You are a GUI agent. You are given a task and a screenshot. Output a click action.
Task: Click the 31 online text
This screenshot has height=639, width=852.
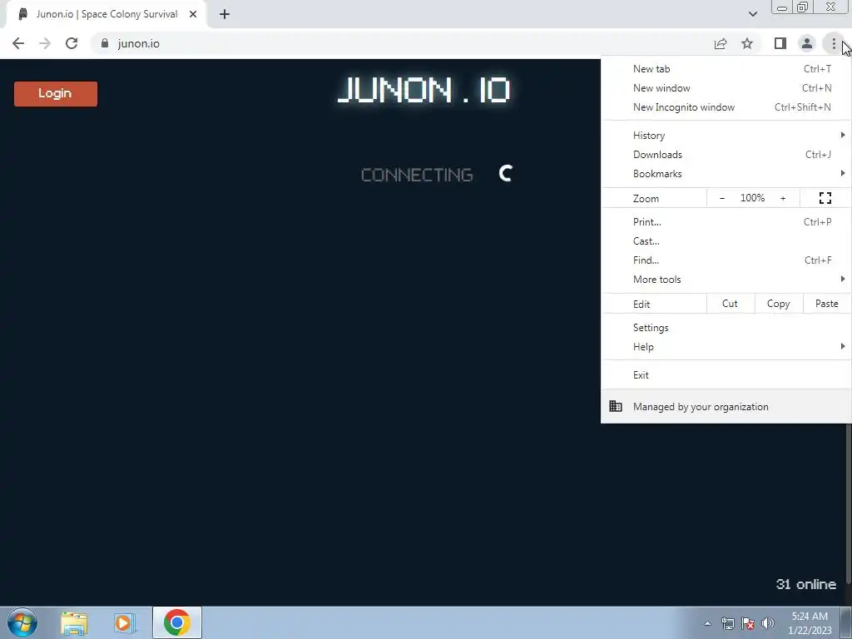click(805, 584)
